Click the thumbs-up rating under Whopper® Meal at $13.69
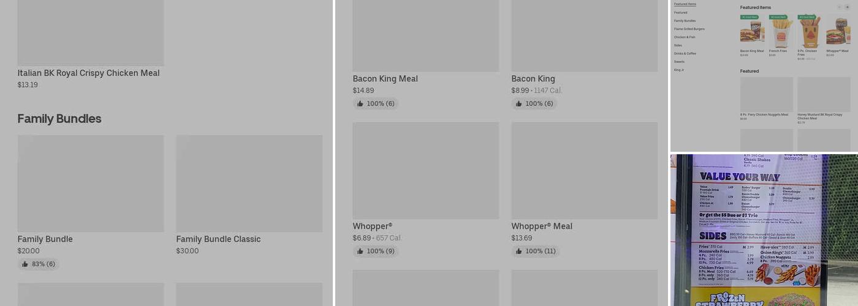The height and width of the screenshot is (306, 858). point(535,252)
